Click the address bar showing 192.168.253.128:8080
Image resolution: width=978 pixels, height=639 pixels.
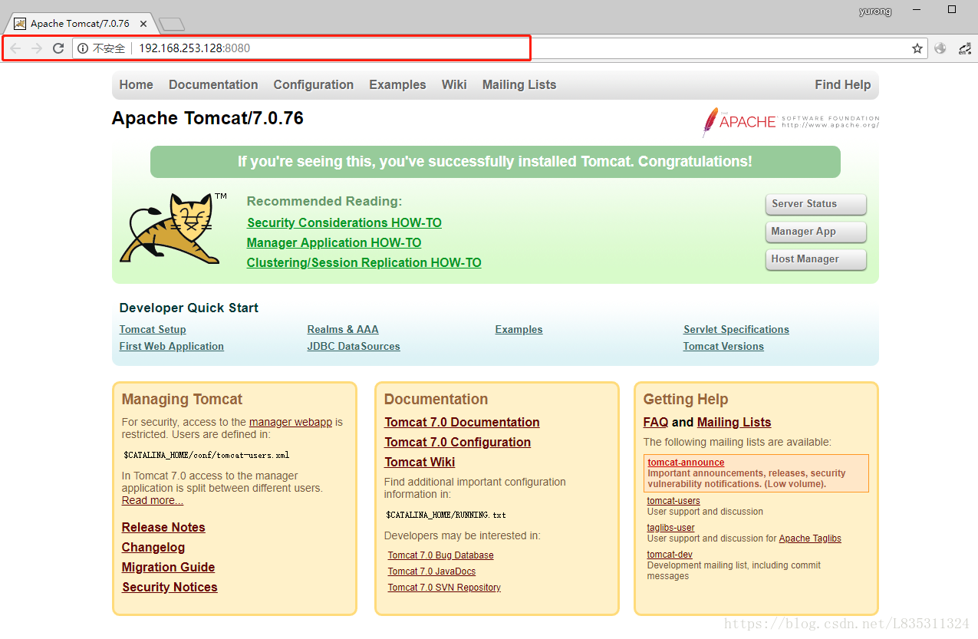[499, 48]
